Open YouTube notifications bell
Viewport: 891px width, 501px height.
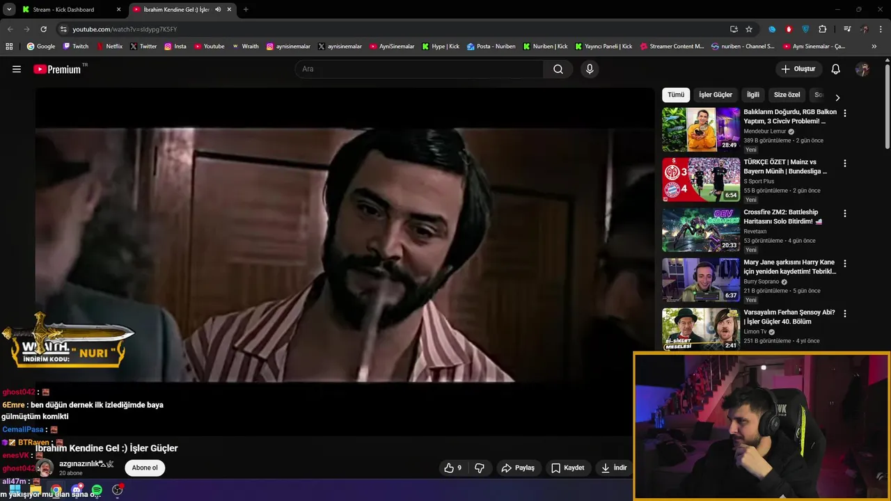pos(836,69)
